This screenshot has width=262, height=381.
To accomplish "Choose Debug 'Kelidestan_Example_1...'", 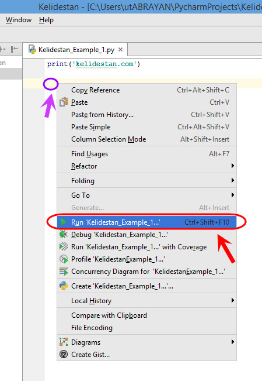I will pyautogui.click(x=146, y=235).
